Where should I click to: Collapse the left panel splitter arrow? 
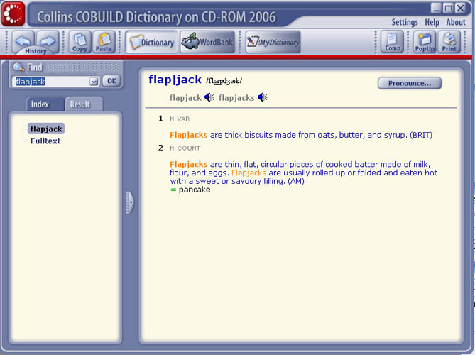[x=130, y=202]
